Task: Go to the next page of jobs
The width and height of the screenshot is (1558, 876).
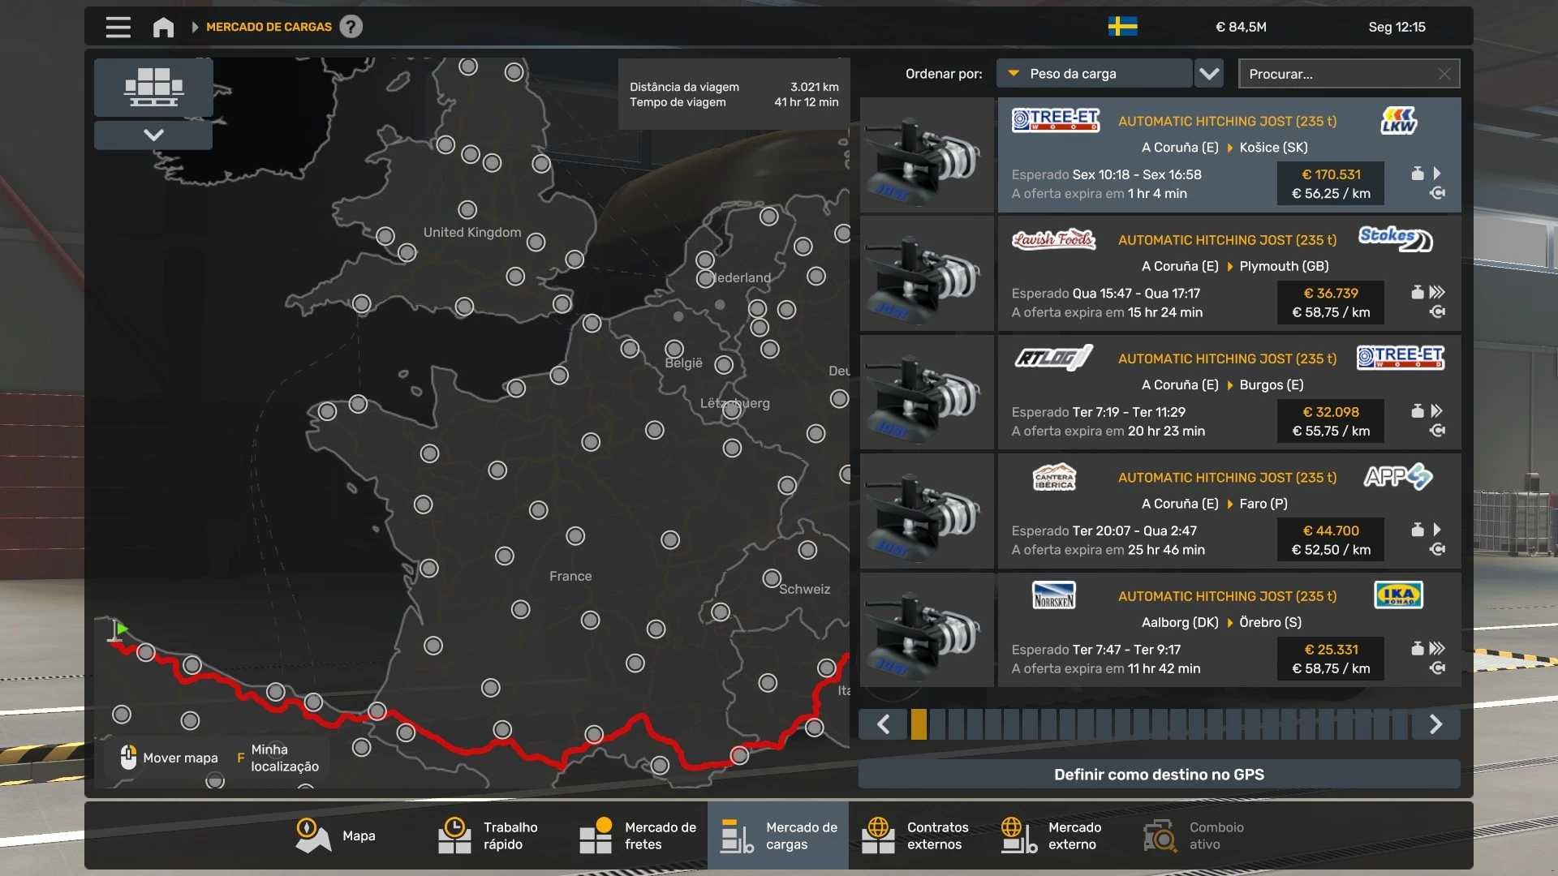Action: tap(1436, 724)
